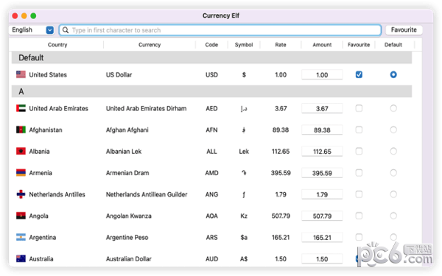Viewport: 442px width, 276px height.
Task: Sort by the Country column header
Action: tap(57, 44)
